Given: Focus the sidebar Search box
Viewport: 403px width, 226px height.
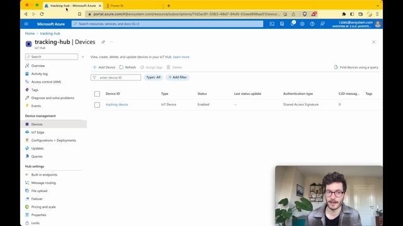Looking at the screenshot, I should [52, 56].
